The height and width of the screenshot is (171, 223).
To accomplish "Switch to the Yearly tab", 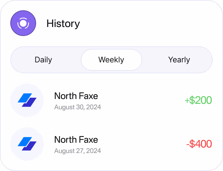I will tap(179, 60).
